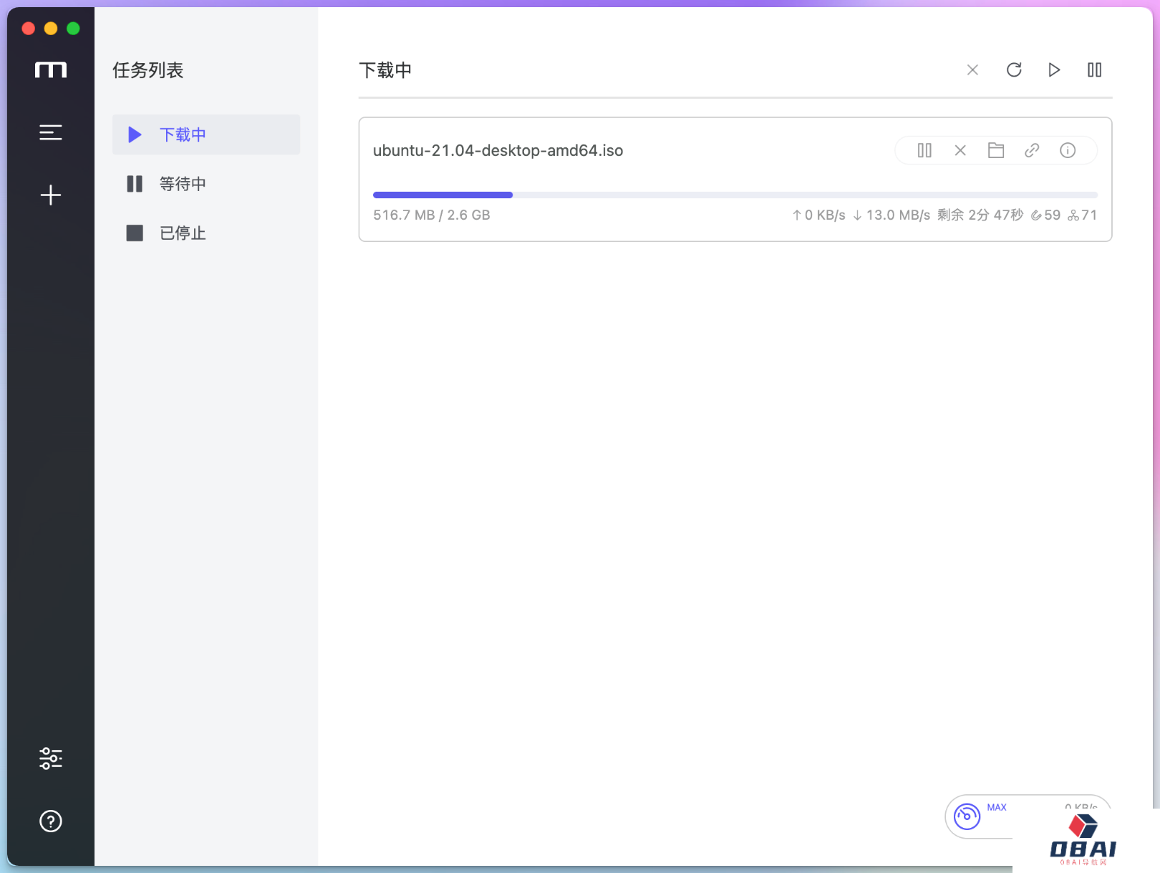
Task: Click the plus icon to add task
Action: [x=50, y=195]
